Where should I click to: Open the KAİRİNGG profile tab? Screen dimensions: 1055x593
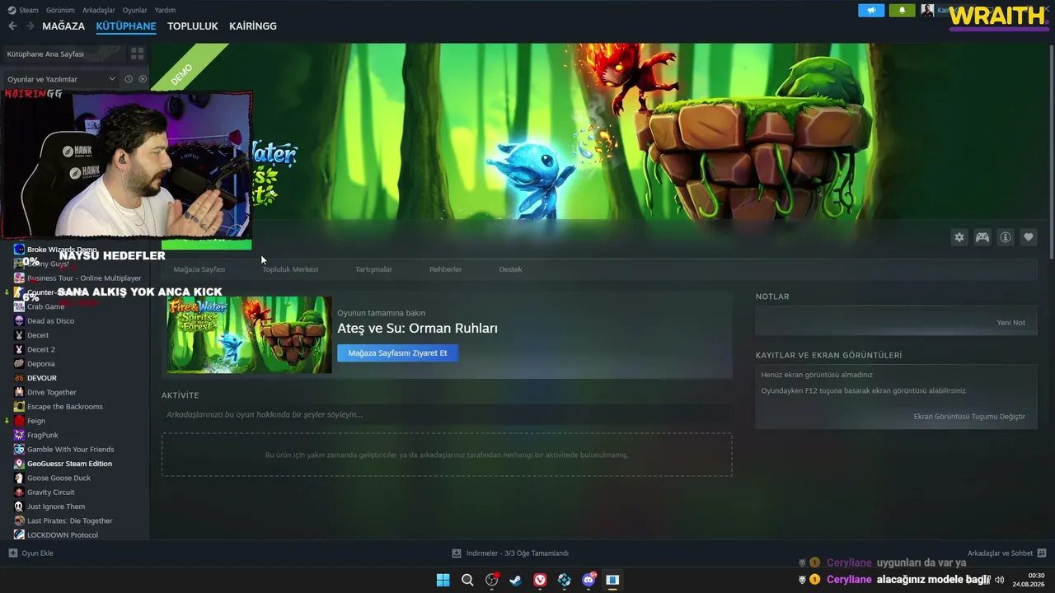click(x=253, y=26)
